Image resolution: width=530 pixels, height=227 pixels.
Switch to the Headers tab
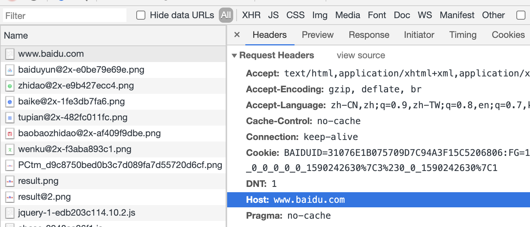pyautogui.click(x=270, y=35)
